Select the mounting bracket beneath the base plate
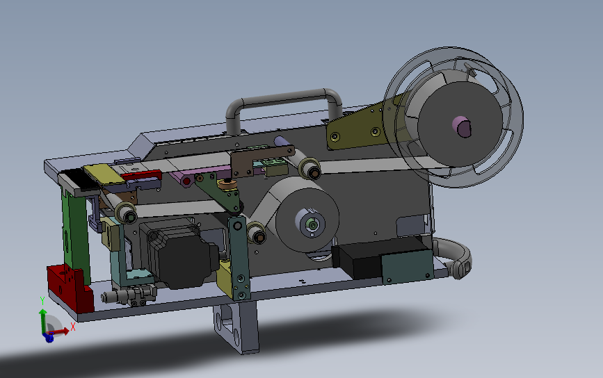This screenshot has height=378, width=603. pos(236,327)
